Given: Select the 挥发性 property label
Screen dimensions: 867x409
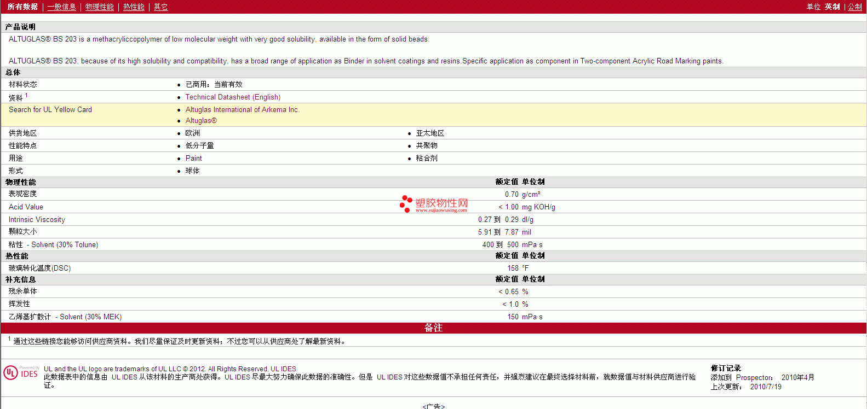Looking at the screenshot, I should coord(19,304).
